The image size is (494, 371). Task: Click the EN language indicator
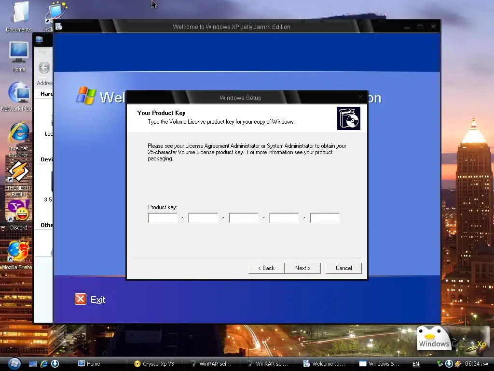pos(416,364)
